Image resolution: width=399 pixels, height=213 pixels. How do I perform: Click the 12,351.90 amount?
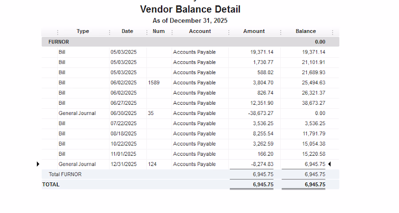click(x=262, y=103)
